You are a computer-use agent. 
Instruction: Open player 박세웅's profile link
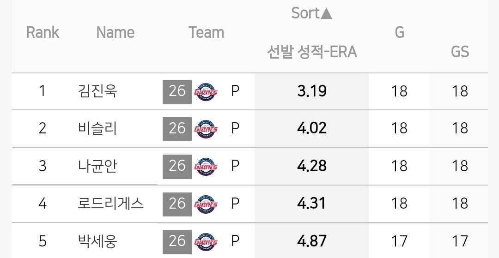[x=97, y=241]
